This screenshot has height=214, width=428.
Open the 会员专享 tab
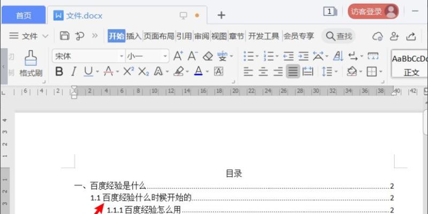[299, 36]
